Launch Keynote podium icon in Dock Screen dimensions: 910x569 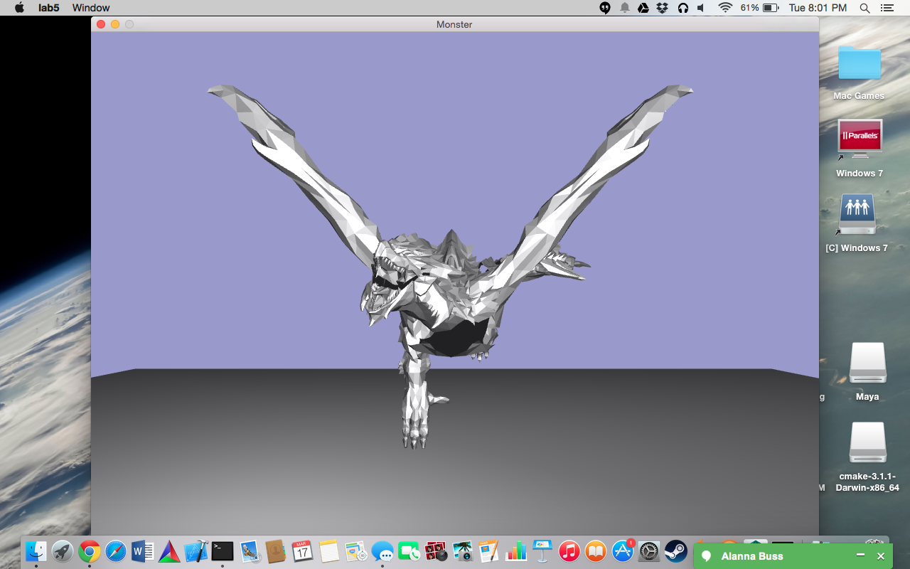542,551
